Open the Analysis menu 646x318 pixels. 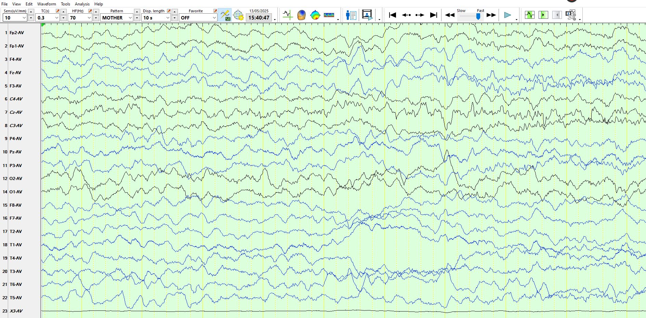pyautogui.click(x=82, y=4)
